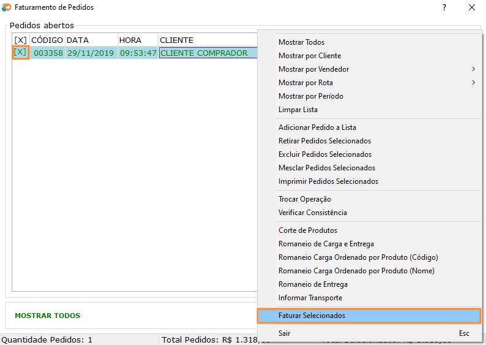Choose Excluir Pedidos Selecionados
The image size is (486, 345).
pyautogui.click(x=325, y=154)
